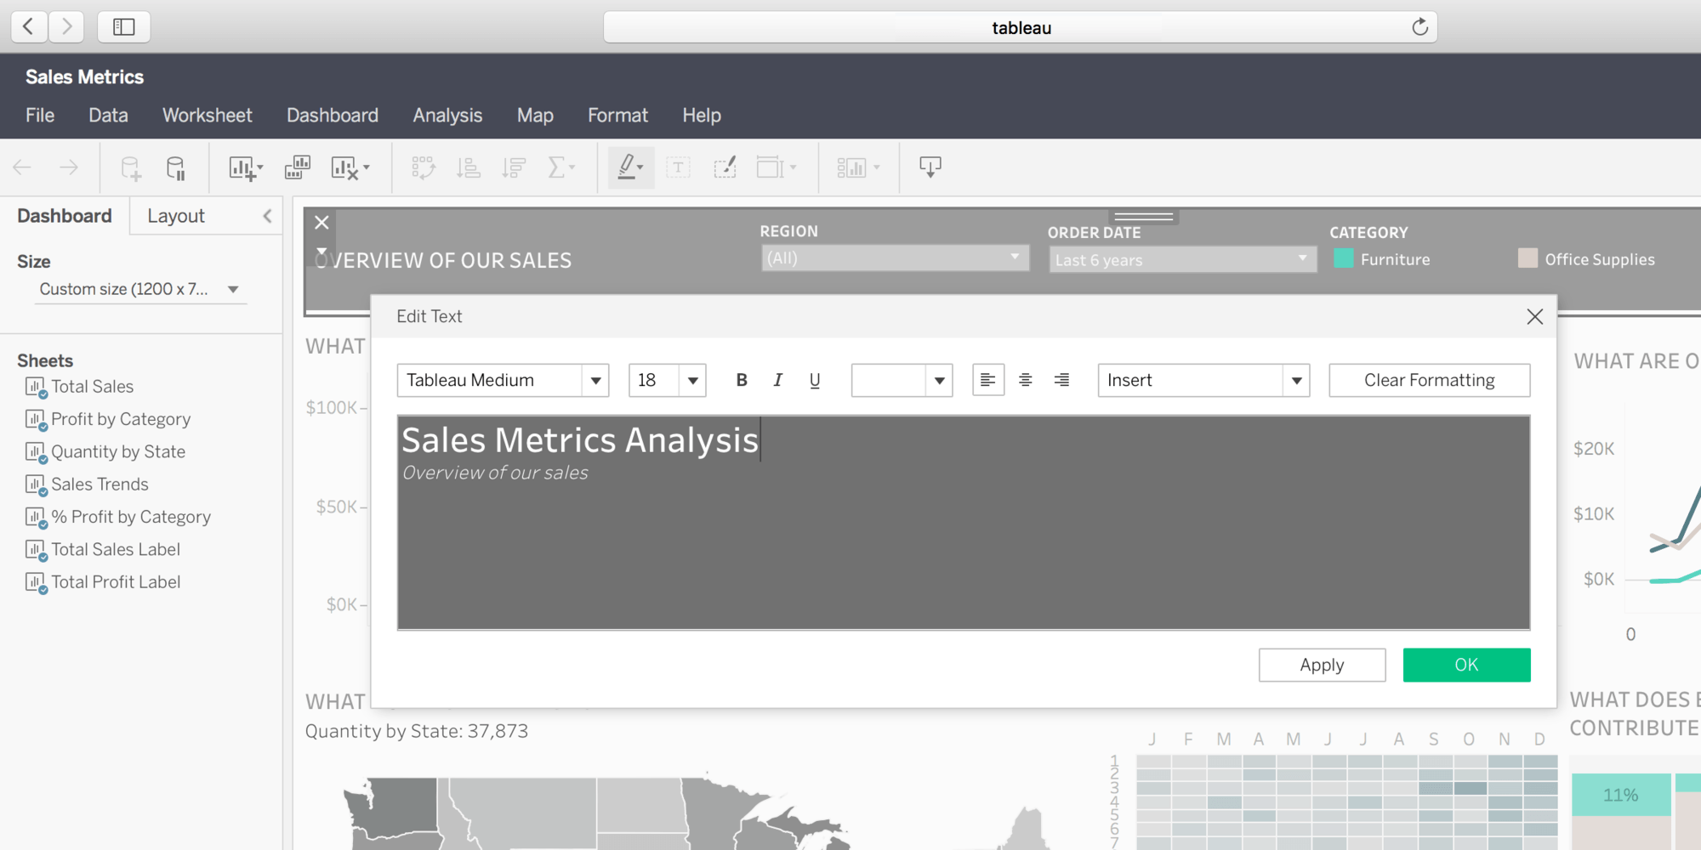Click the download presentation icon
The height and width of the screenshot is (850, 1701).
click(930, 167)
